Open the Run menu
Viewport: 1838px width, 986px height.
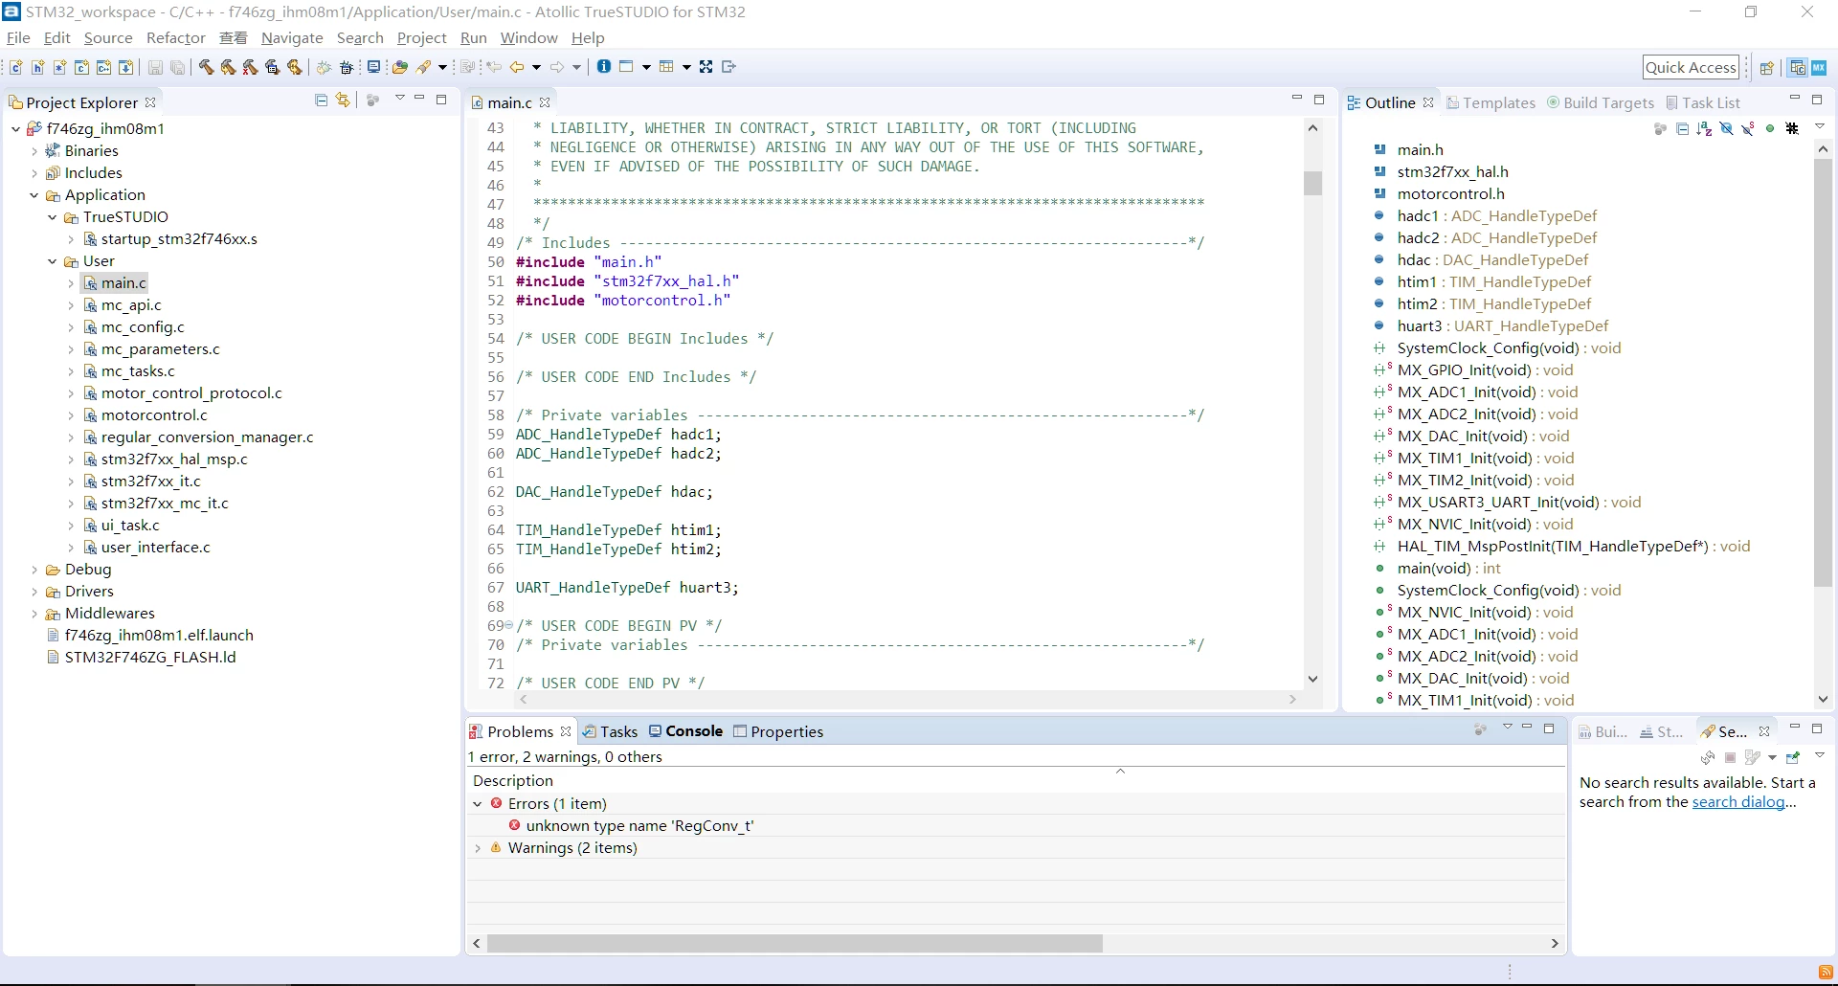pyautogui.click(x=473, y=37)
